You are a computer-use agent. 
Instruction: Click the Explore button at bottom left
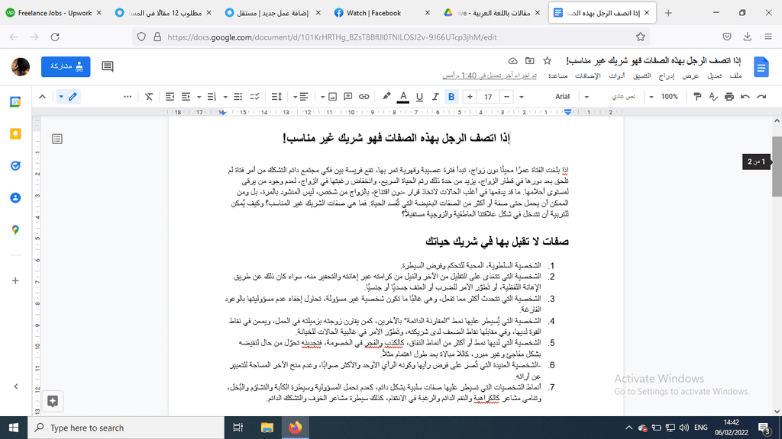point(53,401)
